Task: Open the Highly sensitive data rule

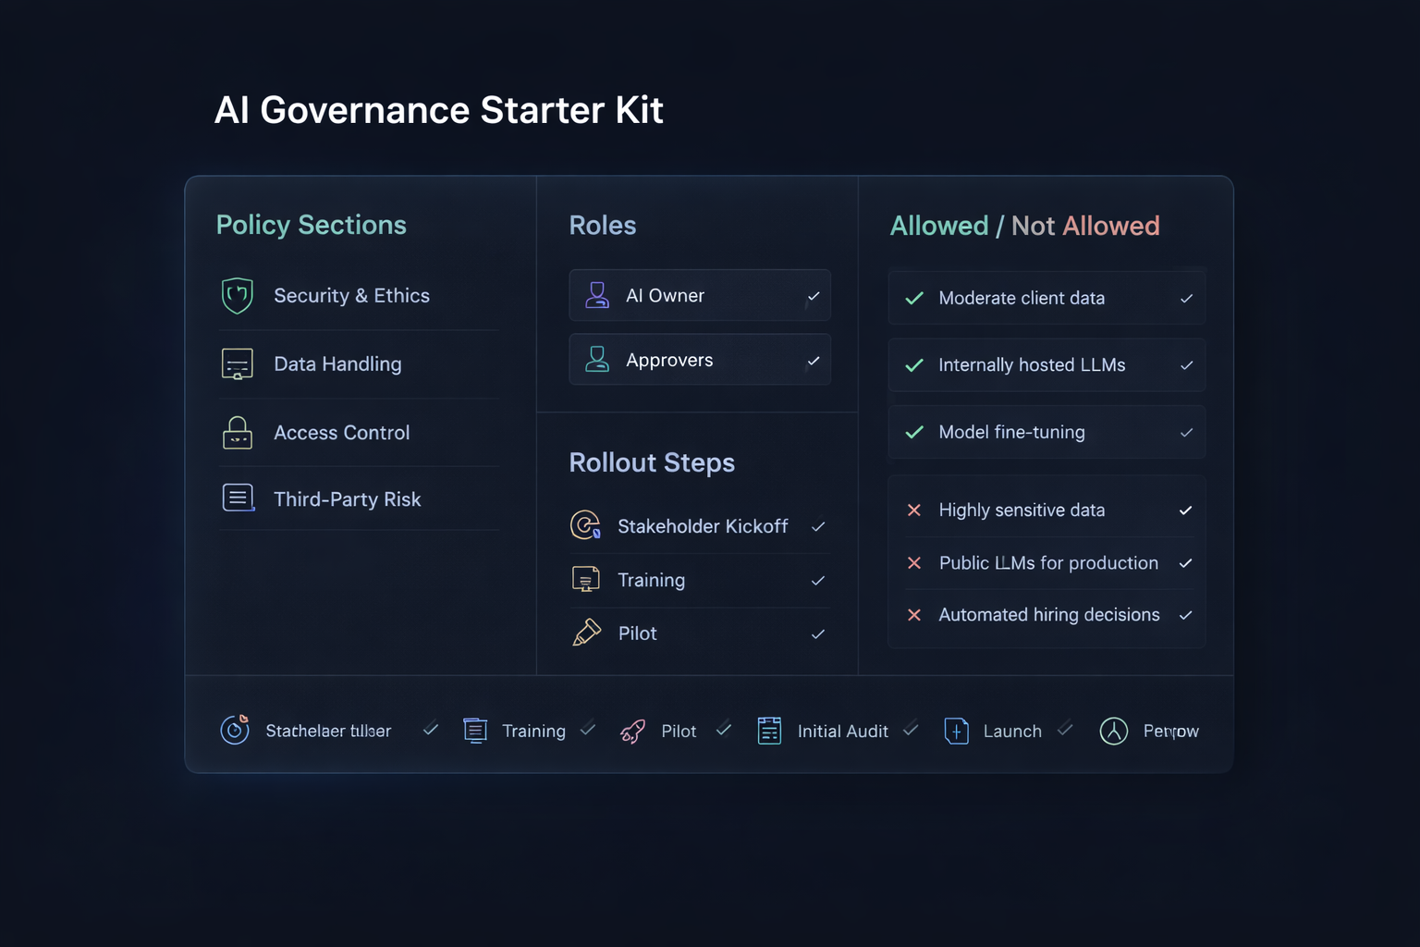Action: click(1022, 510)
